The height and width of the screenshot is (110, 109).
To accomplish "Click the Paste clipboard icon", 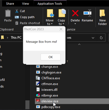I will tap(8, 13).
